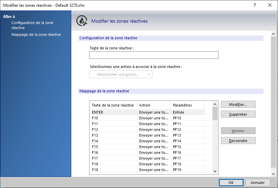This screenshot has width=278, height=188.
Task: Click the Texte de la zone réactive field
Action: click(x=154, y=55)
